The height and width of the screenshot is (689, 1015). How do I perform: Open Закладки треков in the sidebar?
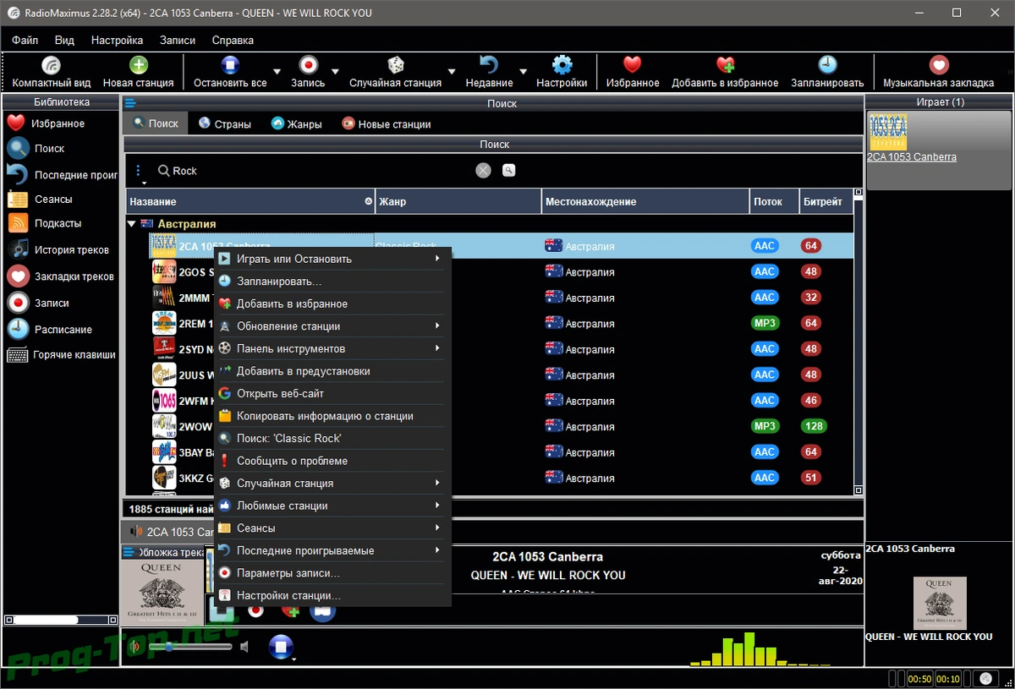(58, 276)
